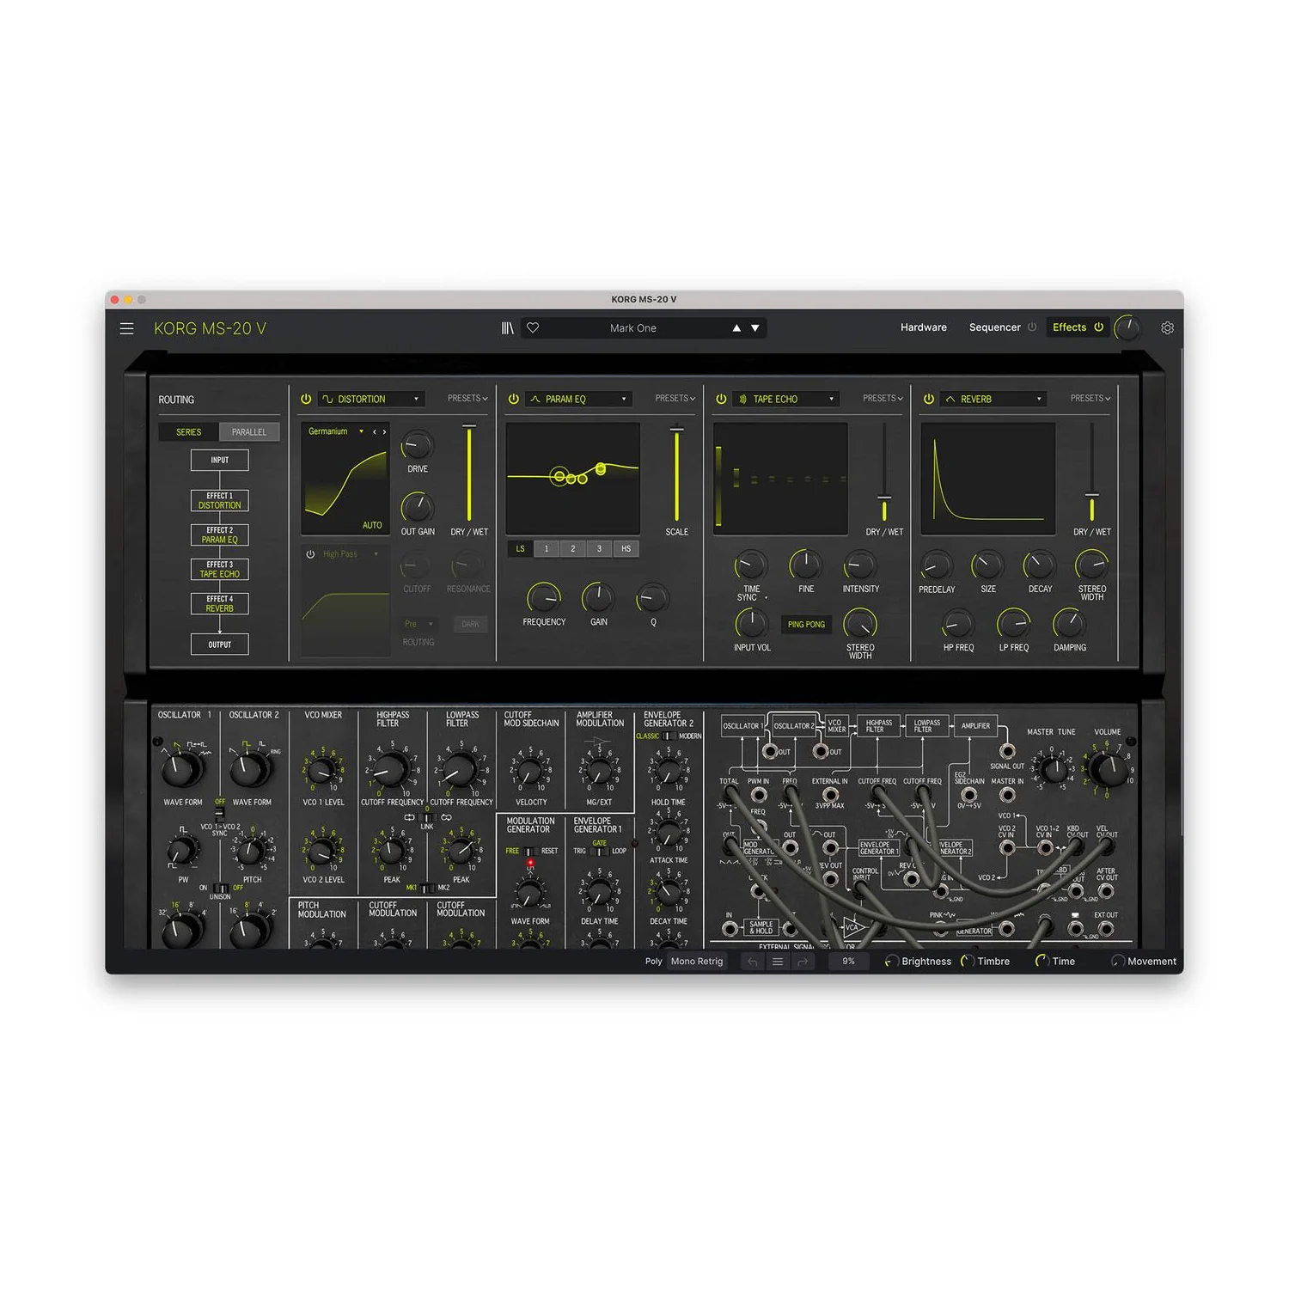
Task: Click the Param EQ GAIN knob
Action: 598,598
